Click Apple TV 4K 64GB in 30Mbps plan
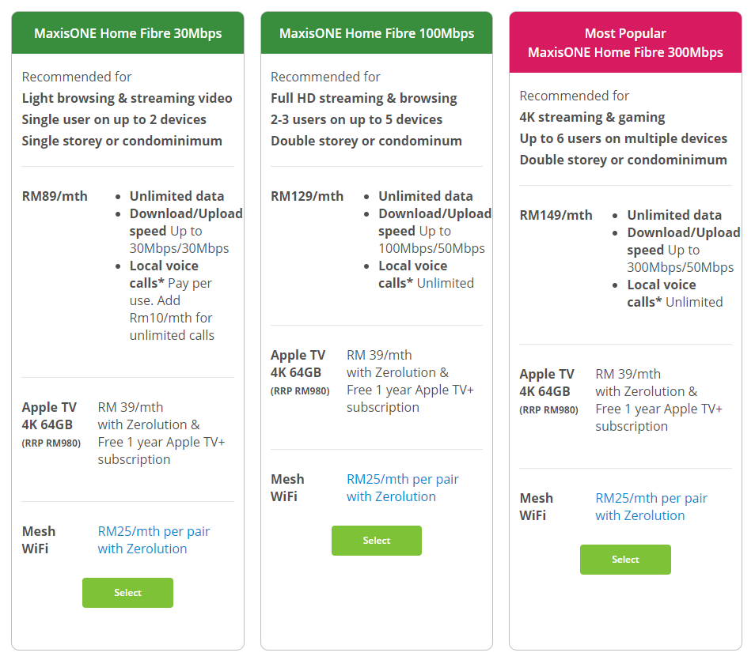Image resolution: width=755 pixels, height=660 pixels. pyautogui.click(x=49, y=416)
